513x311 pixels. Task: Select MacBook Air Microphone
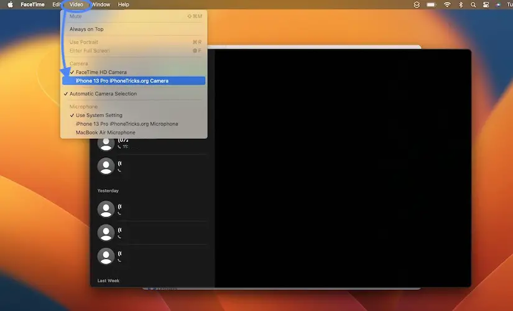[x=105, y=132]
